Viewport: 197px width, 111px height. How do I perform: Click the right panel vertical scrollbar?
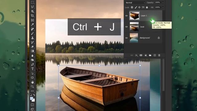pos(163,75)
